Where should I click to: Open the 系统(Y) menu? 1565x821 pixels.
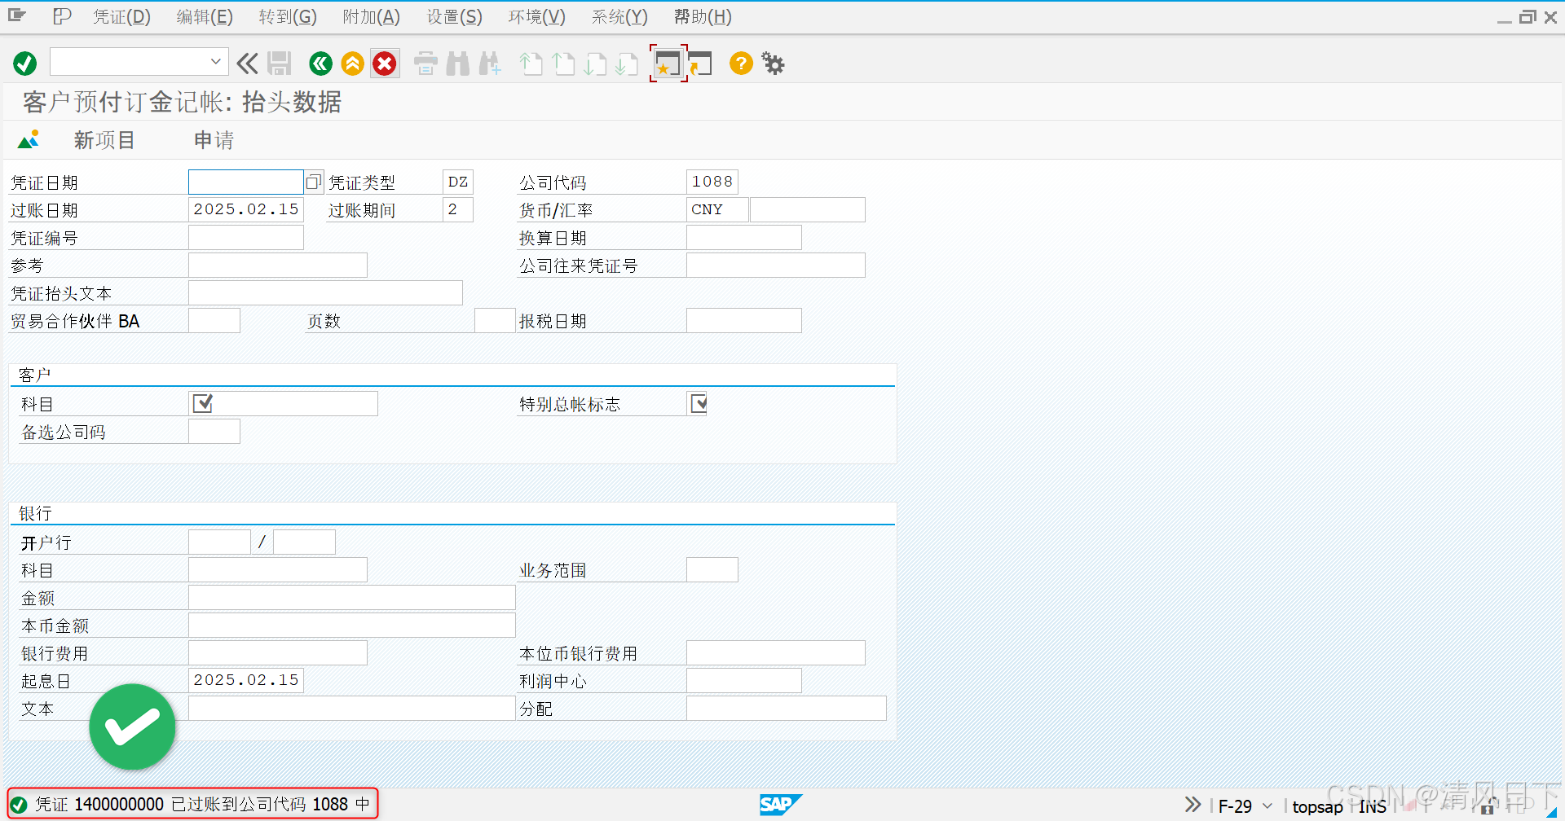(619, 16)
